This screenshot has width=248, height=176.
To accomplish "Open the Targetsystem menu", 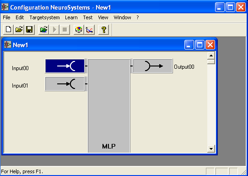I will pyautogui.click(x=44, y=17).
